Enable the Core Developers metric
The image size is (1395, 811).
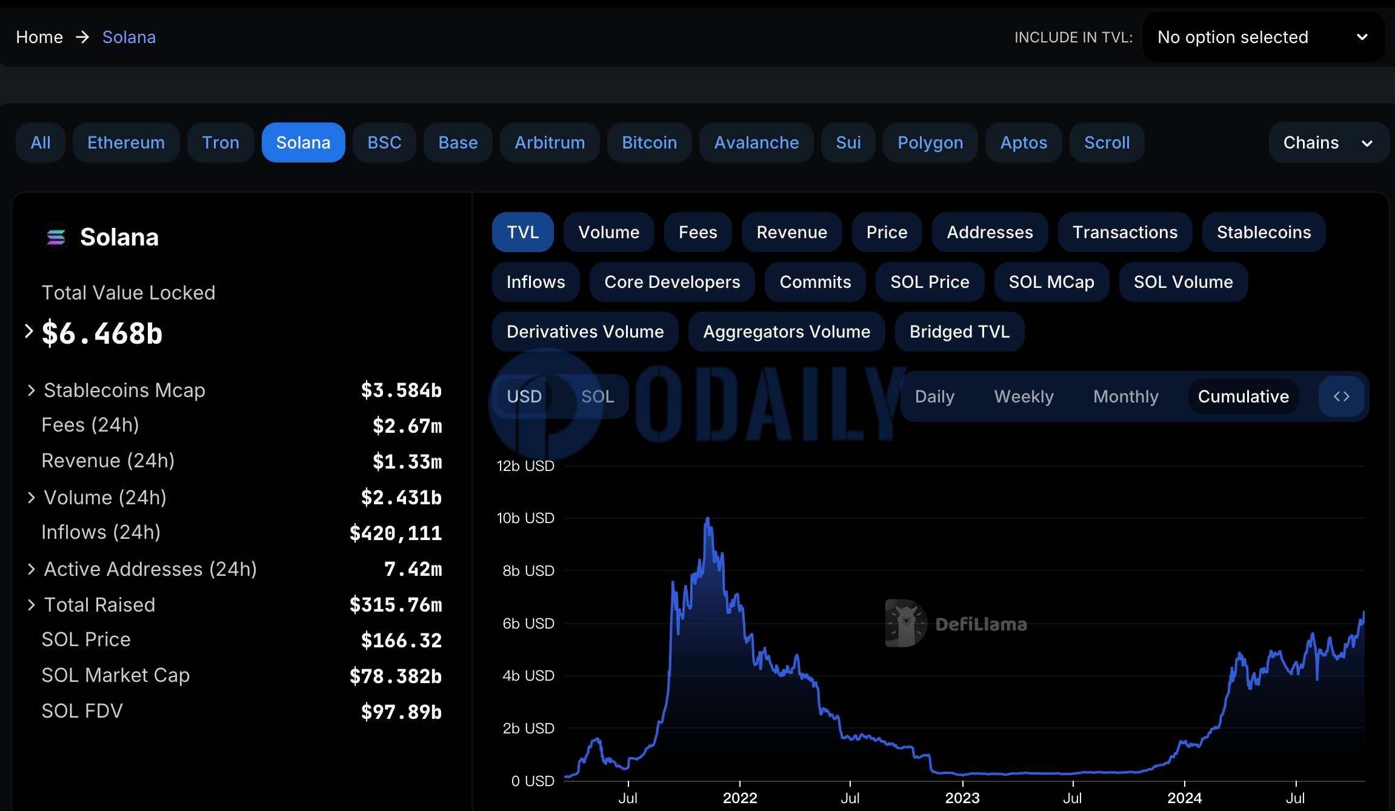click(x=672, y=282)
